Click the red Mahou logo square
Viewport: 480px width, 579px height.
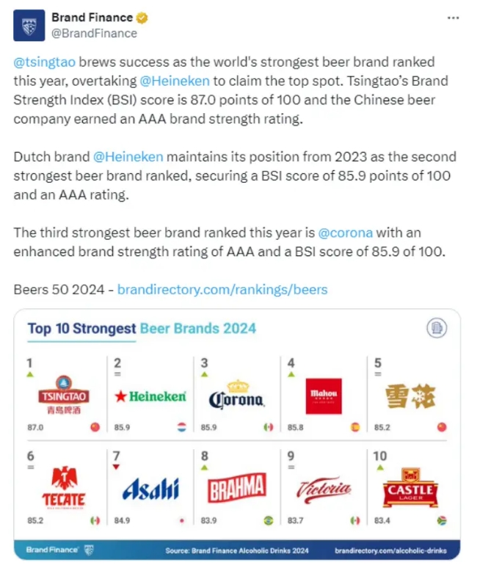coord(324,396)
